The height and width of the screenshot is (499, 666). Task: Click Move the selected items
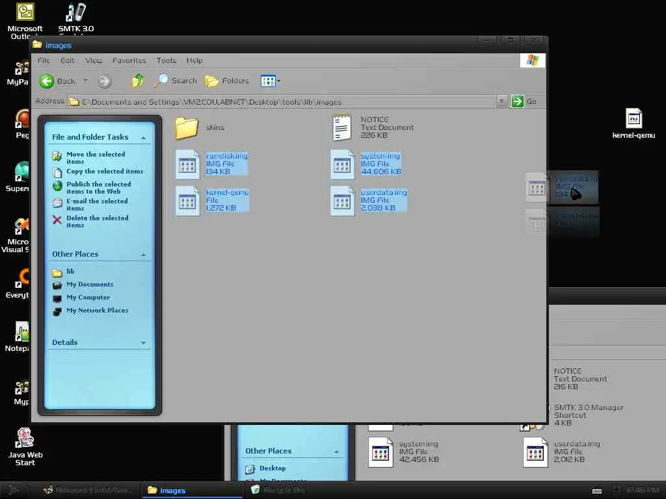[x=96, y=158]
